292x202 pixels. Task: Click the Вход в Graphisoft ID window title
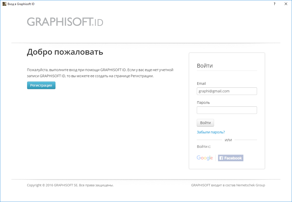[x=21, y=4]
